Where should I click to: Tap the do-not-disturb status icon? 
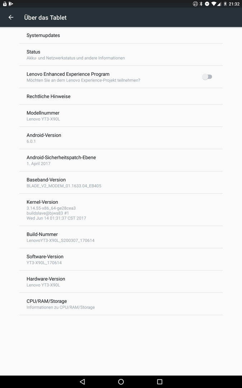tap(207, 4)
